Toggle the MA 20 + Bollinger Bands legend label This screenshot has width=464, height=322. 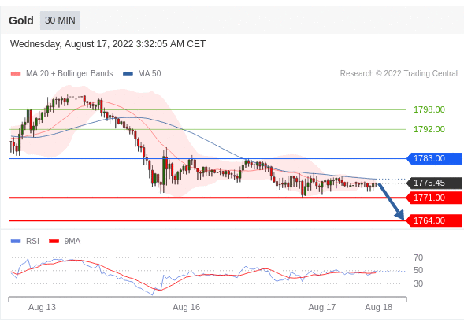click(69, 73)
